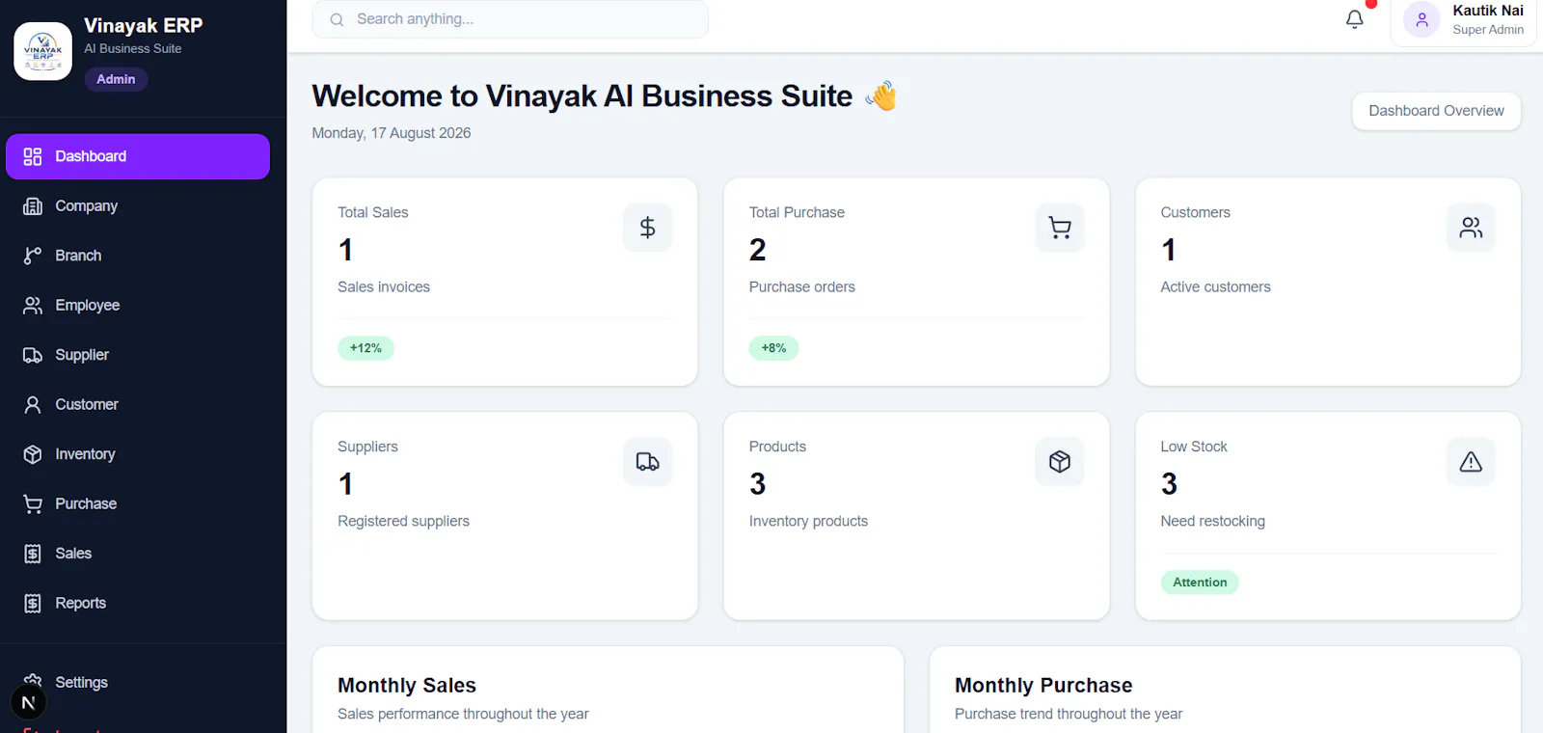Click the Sales invoices label
The height and width of the screenshot is (733, 1543).
point(384,286)
